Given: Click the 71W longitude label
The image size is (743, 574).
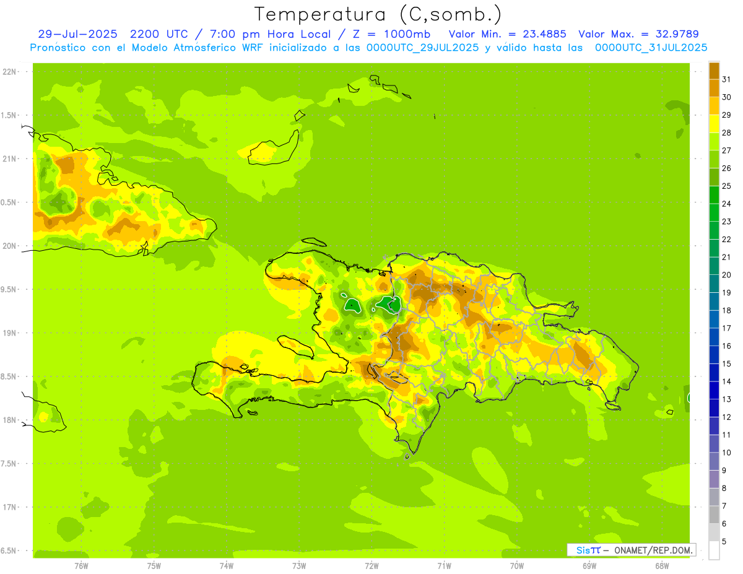Looking at the screenshot, I should [444, 565].
